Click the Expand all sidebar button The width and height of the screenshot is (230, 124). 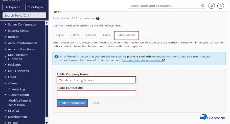click(x=13, y=7)
